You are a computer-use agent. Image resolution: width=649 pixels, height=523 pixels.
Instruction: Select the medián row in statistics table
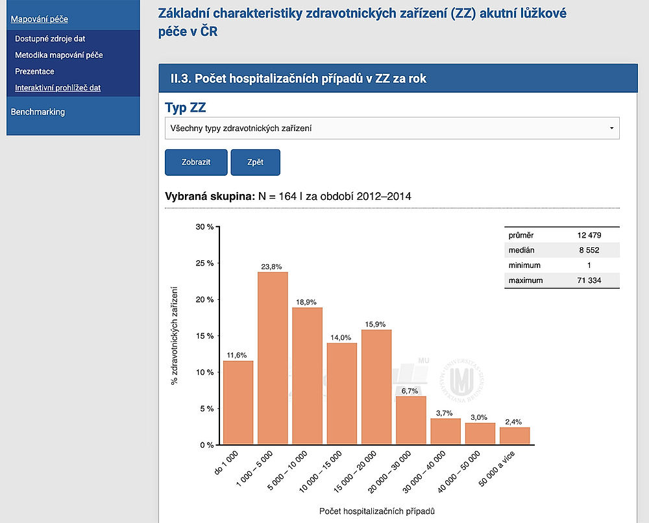click(x=561, y=250)
